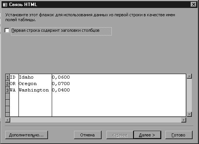The image size is (199, 144).
Task: Click vertical scrollbar down arrow
Action: [189, 114]
